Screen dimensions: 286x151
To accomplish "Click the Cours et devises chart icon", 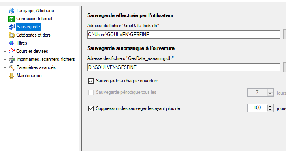I will pos(11,51).
